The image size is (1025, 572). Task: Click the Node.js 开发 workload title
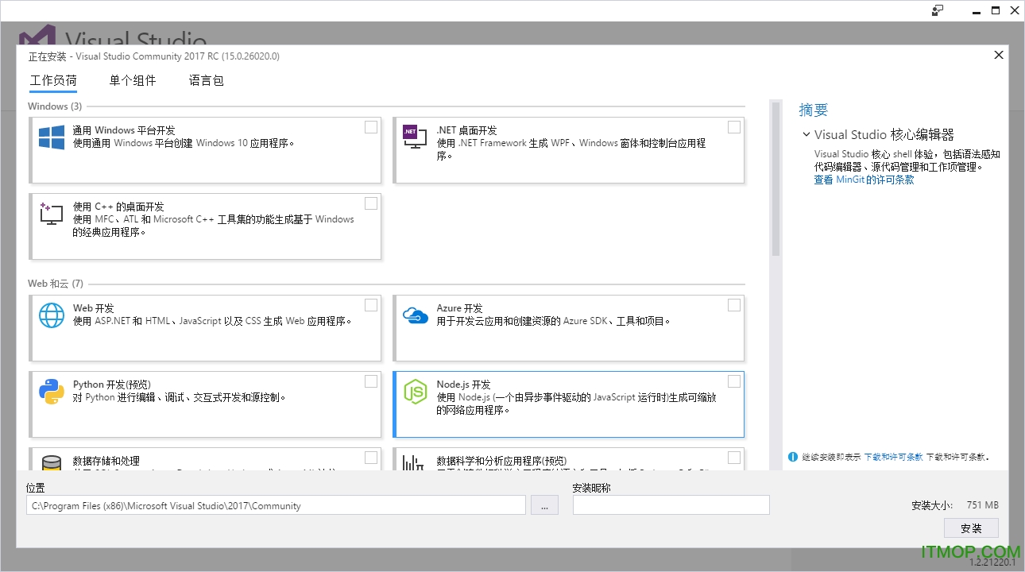(x=463, y=385)
